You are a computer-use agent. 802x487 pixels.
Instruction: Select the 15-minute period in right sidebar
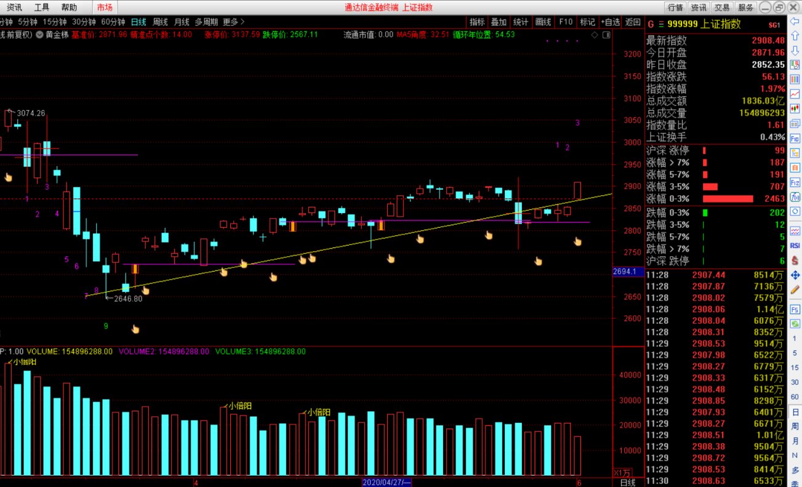[795, 368]
